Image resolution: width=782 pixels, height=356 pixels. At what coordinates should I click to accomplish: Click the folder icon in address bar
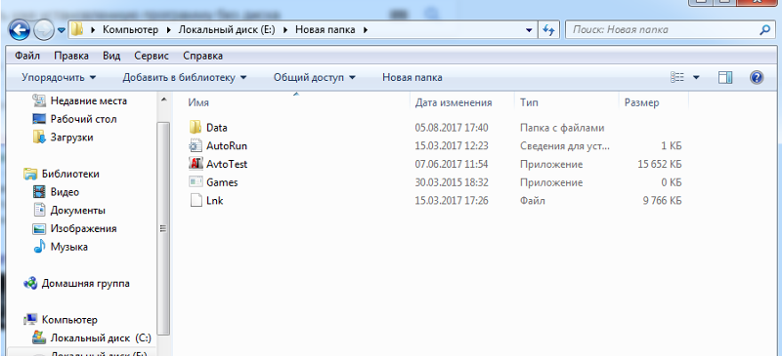tap(76, 30)
